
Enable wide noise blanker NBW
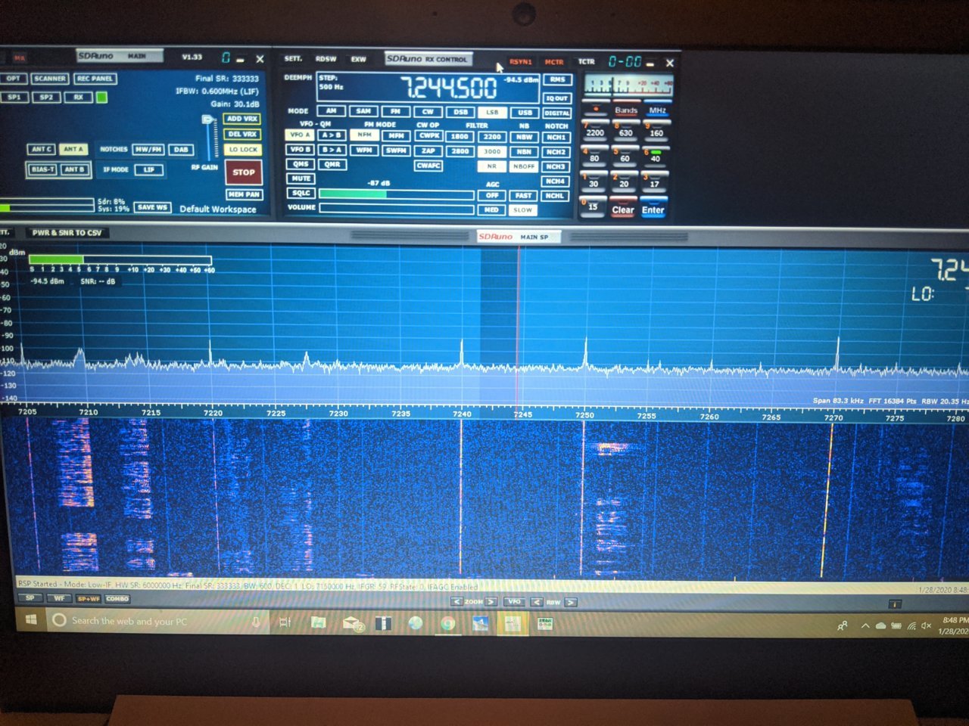tap(524, 137)
